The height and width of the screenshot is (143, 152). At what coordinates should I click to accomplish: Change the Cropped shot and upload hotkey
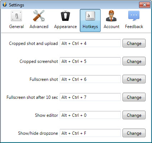(134, 43)
